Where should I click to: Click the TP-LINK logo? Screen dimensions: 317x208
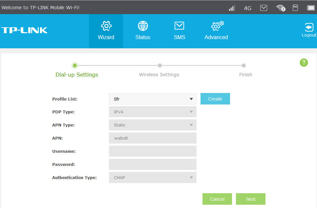[x=25, y=30]
